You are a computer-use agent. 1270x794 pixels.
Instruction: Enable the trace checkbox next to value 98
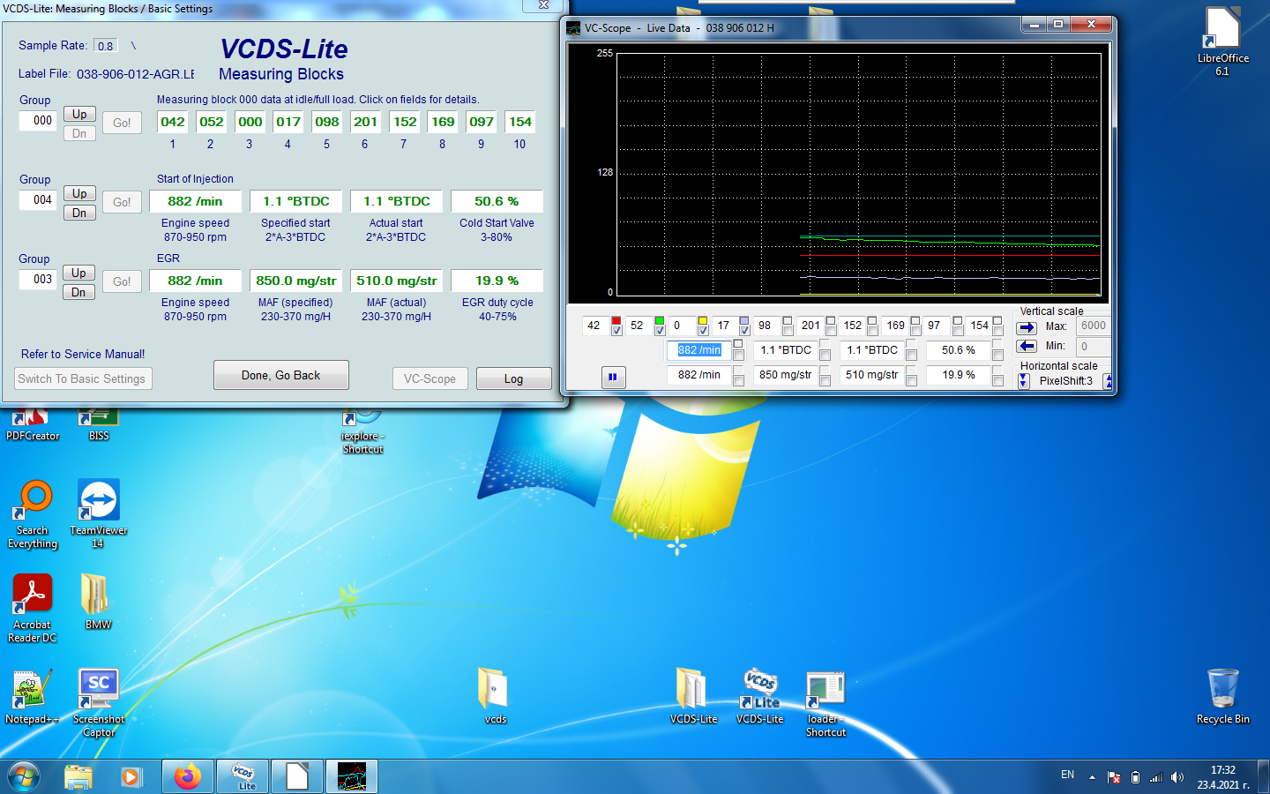pyautogui.click(x=788, y=331)
